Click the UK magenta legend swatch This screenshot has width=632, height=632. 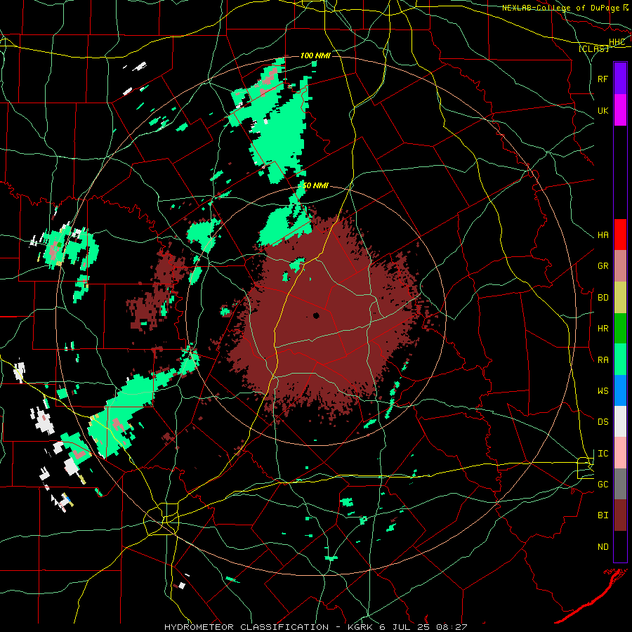click(620, 110)
